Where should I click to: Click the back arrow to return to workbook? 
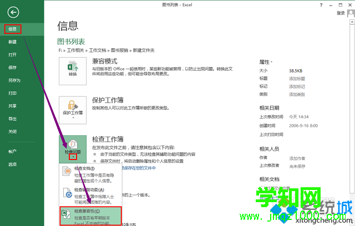(x=13, y=12)
